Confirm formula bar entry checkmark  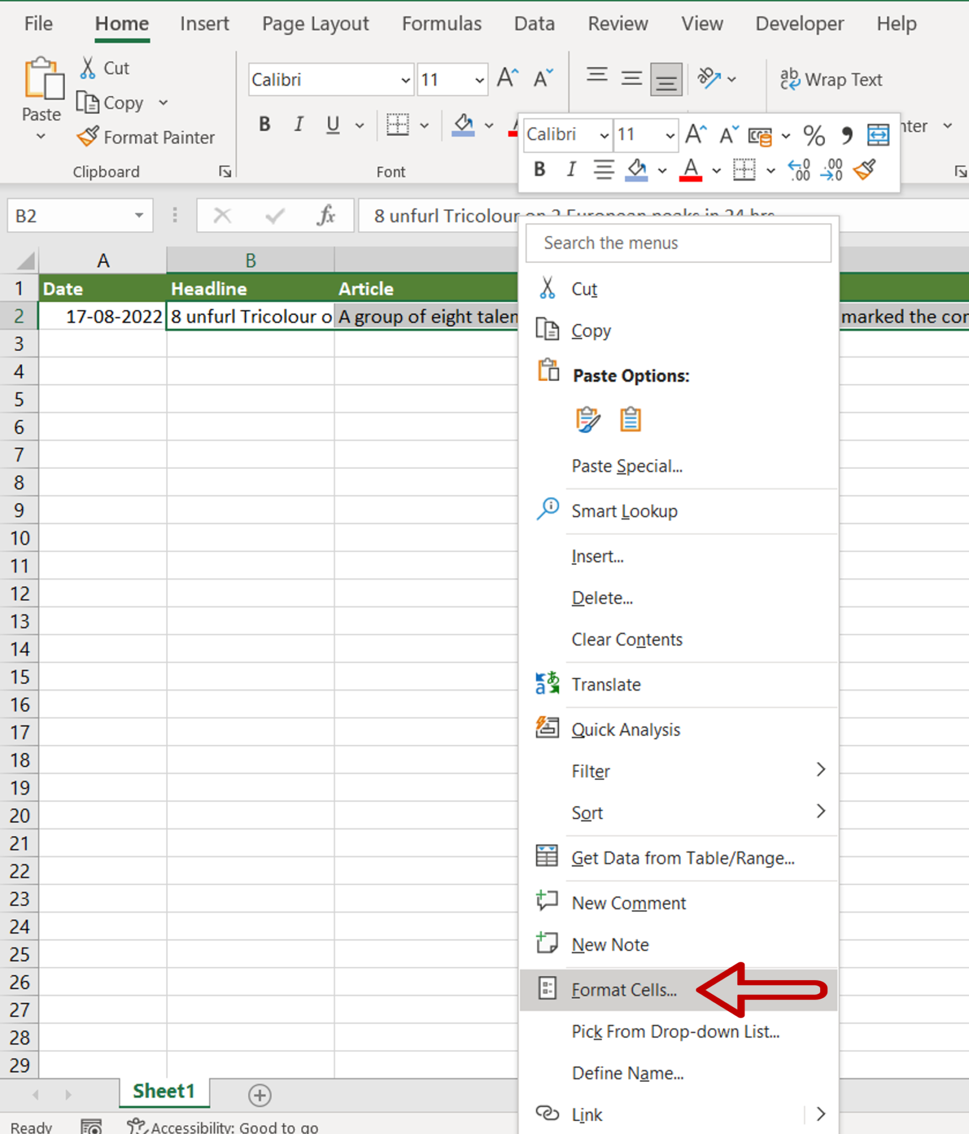tap(274, 215)
